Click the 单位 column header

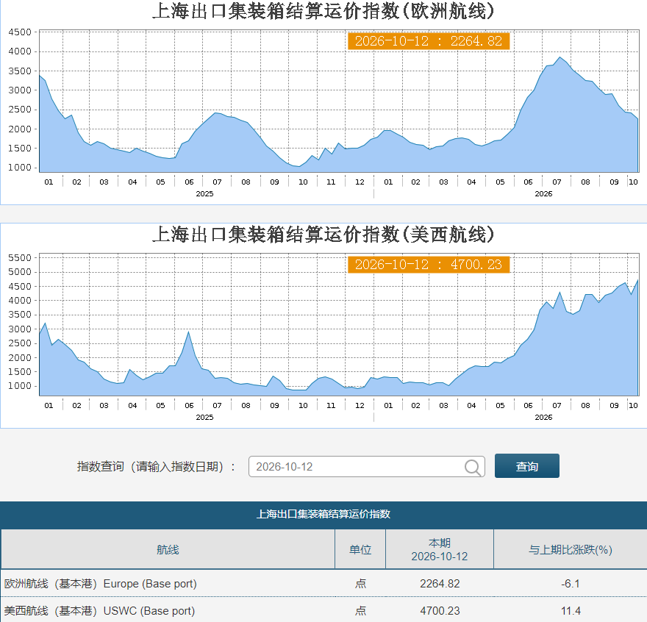tap(360, 549)
